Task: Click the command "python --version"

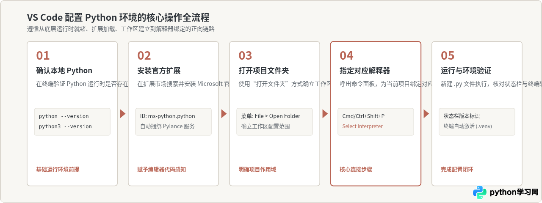Action: pos(64,116)
